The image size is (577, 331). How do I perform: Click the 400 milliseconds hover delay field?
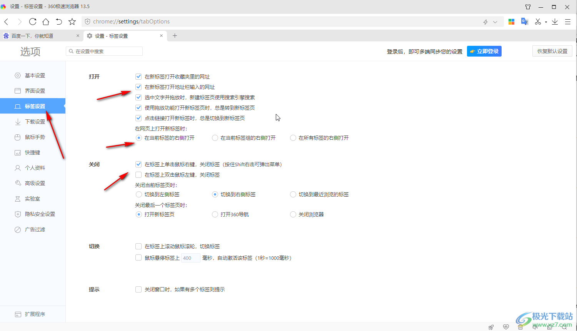click(191, 258)
